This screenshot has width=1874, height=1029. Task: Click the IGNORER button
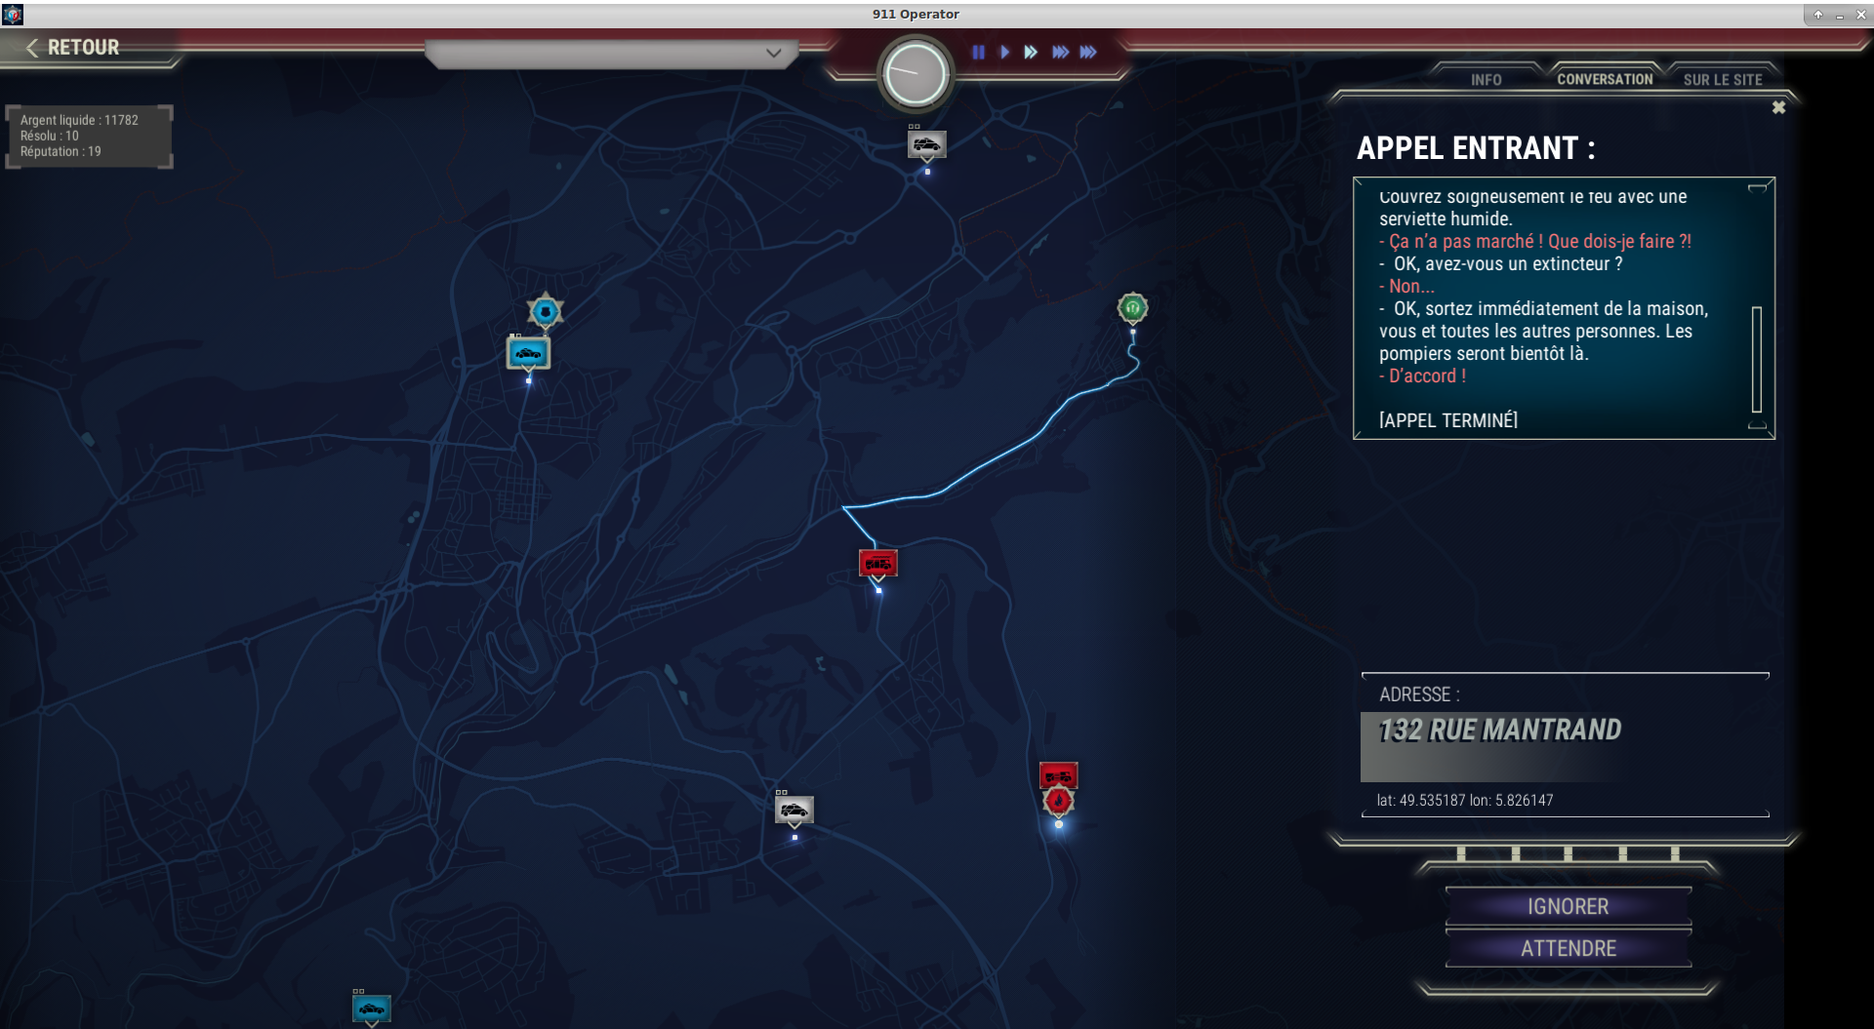[x=1568, y=907]
